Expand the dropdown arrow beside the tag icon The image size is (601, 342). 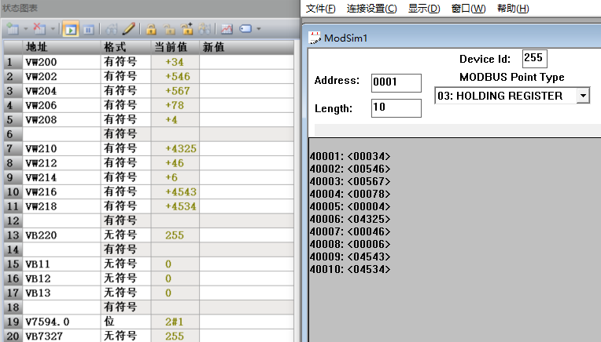click(x=258, y=29)
